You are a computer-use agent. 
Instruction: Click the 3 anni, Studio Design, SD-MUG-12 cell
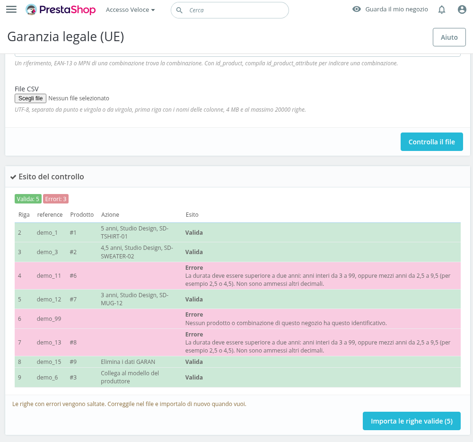pyautogui.click(x=134, y=299)
